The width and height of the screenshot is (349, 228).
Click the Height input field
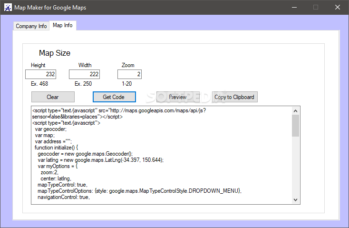point(40,74)
